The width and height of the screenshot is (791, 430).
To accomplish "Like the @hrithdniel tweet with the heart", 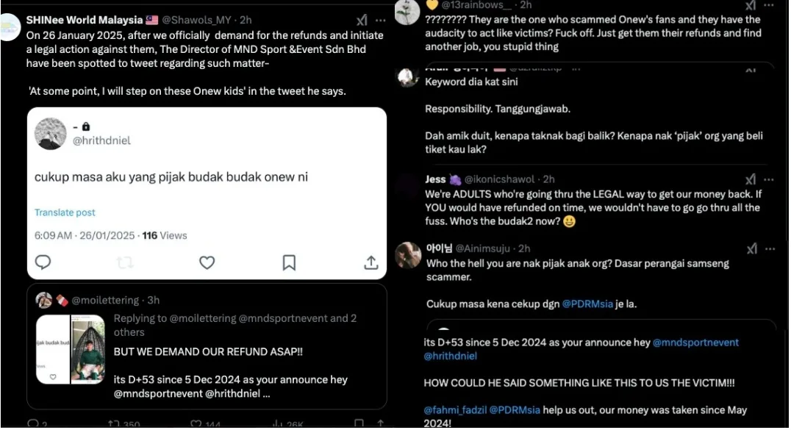I will [207, 262].
